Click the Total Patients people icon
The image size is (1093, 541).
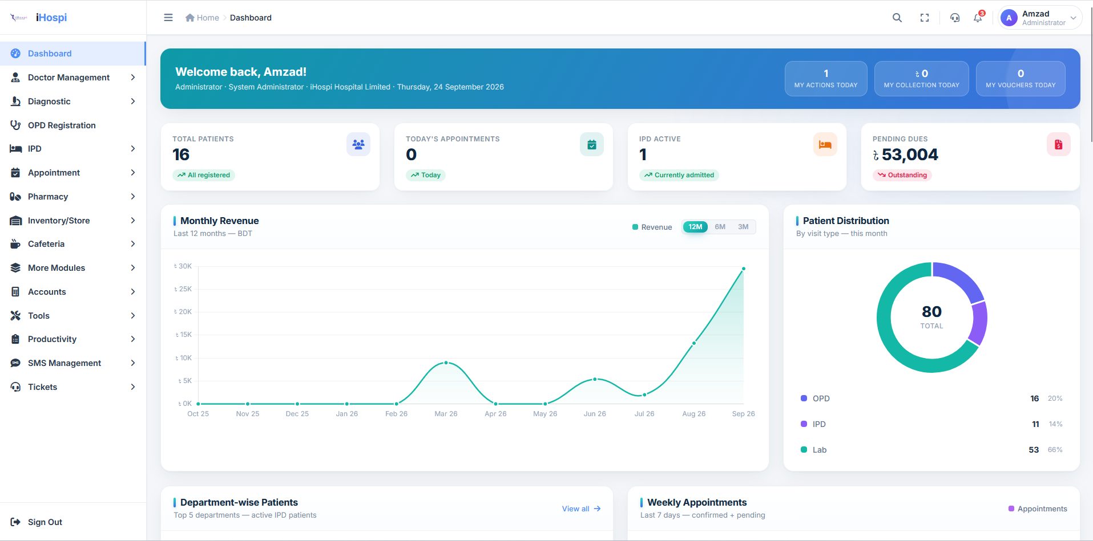(x=358, y=144)
